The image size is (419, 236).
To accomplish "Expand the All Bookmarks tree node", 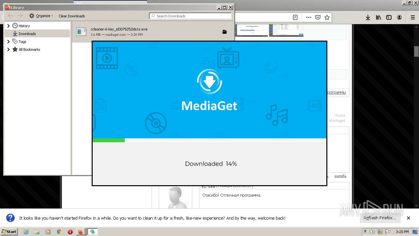I will click(x=9, y=49).
